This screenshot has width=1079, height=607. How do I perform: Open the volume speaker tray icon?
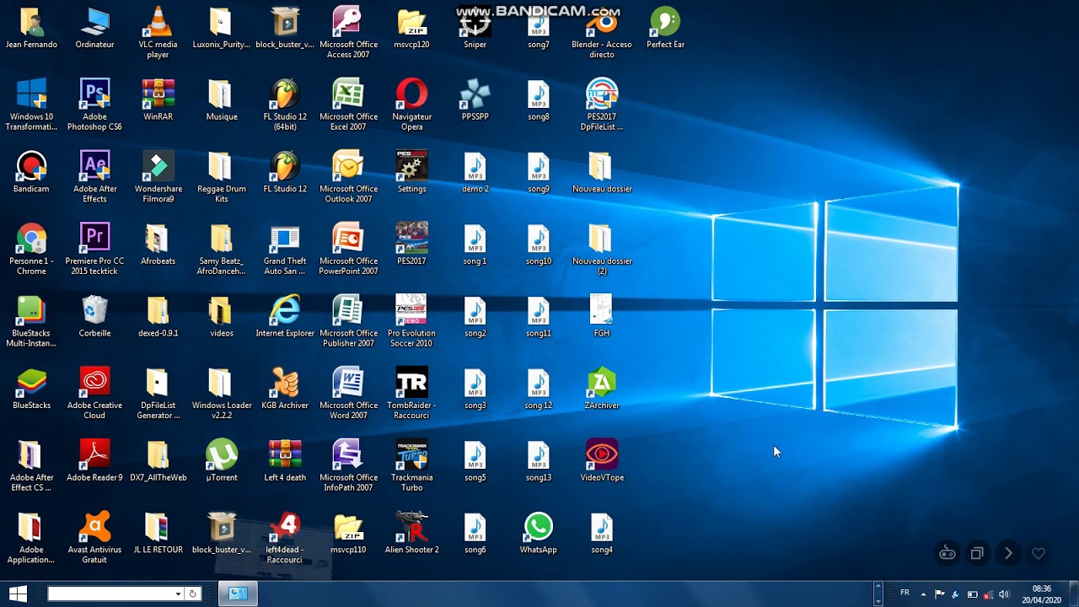pyautogui.click(x=1004, y=594)
